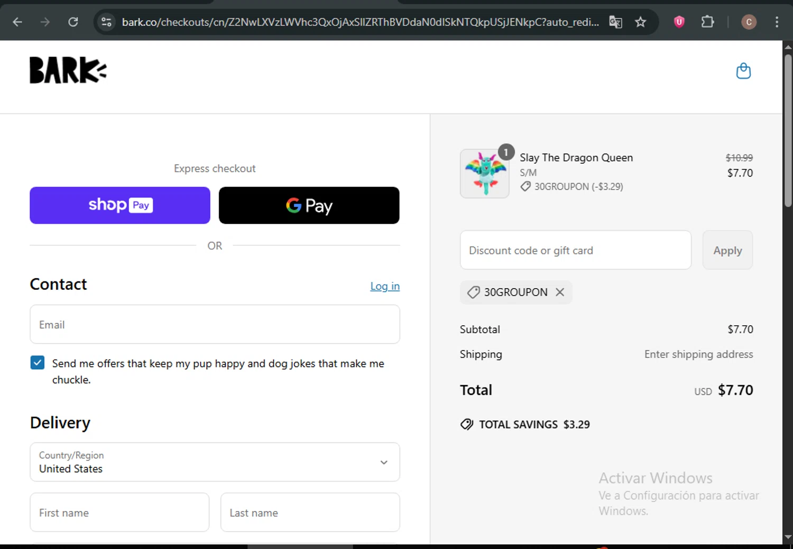
Task: Click the Contact heading
Action: (58, 284)
